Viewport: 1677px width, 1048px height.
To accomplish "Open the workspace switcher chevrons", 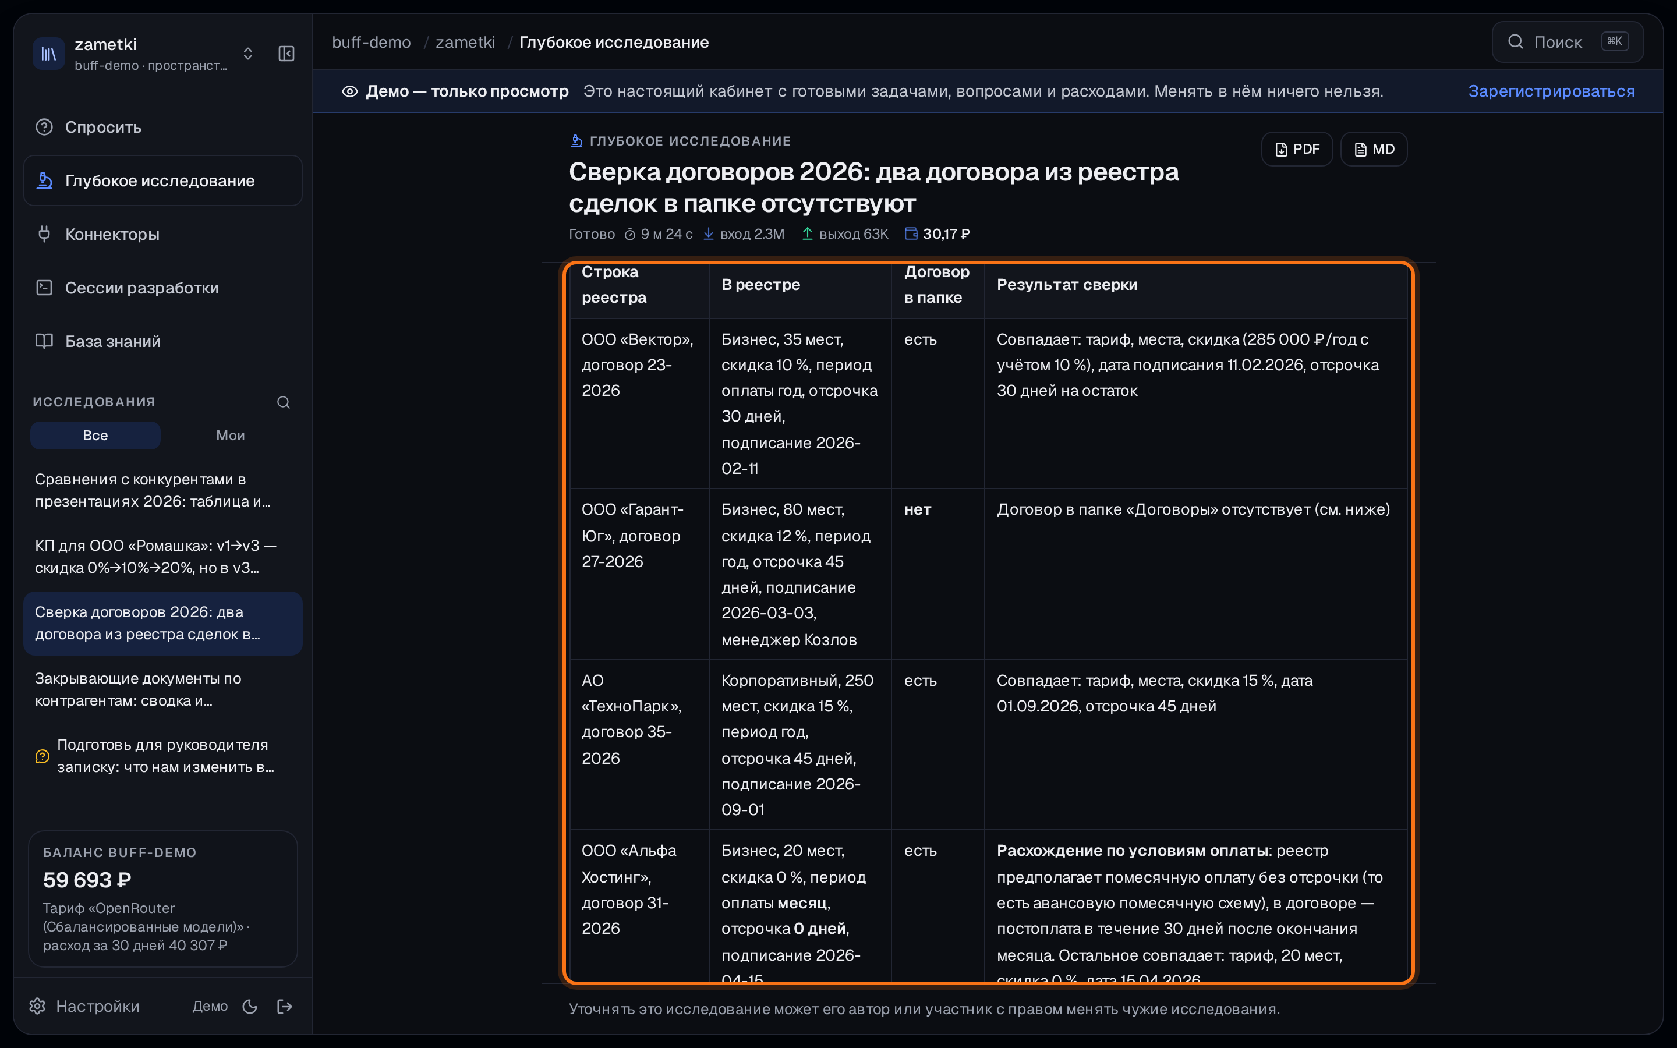I will pos(248,54).
